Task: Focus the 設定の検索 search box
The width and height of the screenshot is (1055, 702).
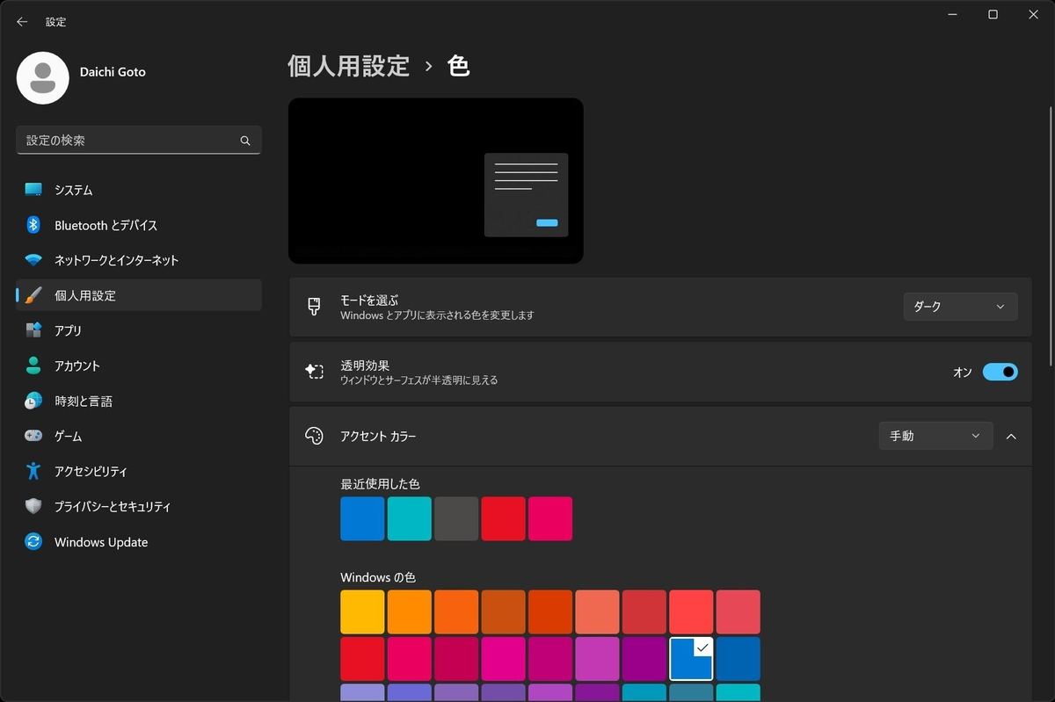Action: (x=139, y=141)
